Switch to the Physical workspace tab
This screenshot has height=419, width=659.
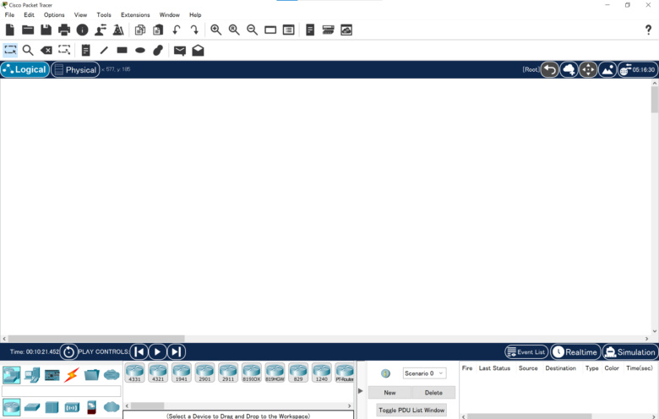click(76, 70)
